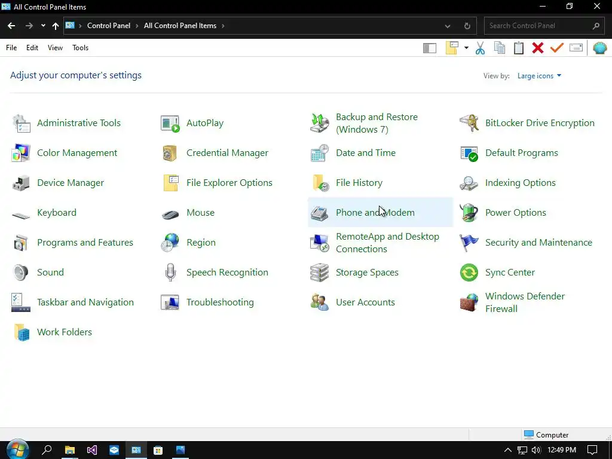The width and height of the screenshot is (612, 459).
Task: Open the Mouse icon
Action: tap(170, 213)
